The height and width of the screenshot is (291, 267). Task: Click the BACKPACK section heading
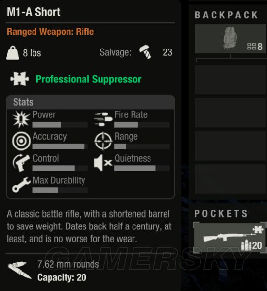click(x=226, y=15)
